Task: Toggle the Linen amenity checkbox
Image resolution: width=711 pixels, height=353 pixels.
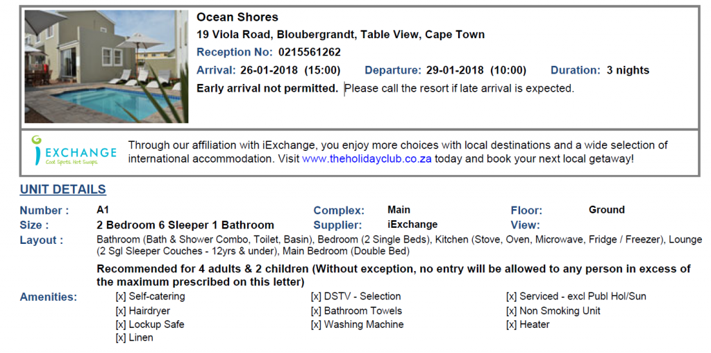Action: click(x=121, y=338)
